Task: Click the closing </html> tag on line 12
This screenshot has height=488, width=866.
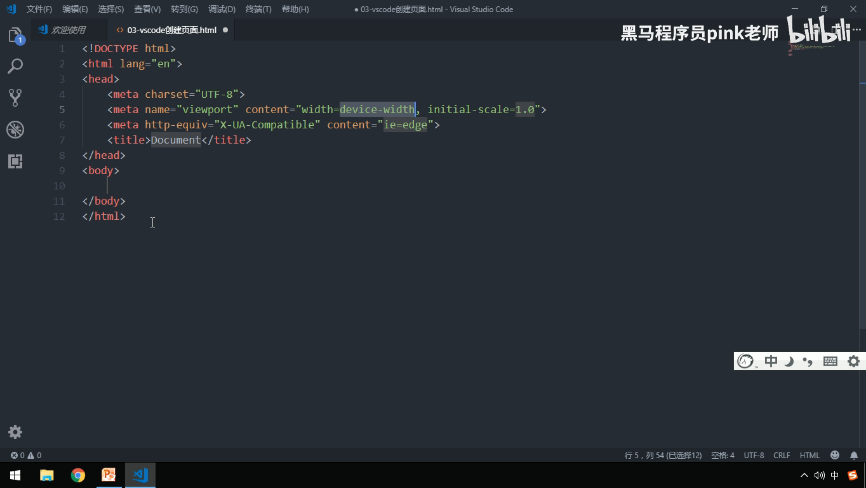Action: pos(104,216)
